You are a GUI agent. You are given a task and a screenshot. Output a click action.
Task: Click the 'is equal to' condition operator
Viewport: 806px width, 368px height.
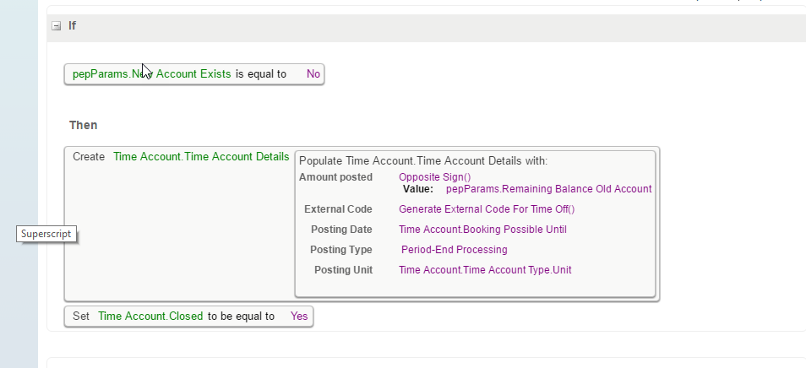[x=260, y=74]
